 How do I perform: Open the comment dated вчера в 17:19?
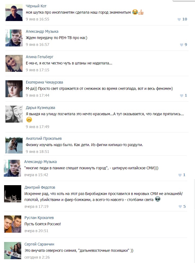point(36,206)
